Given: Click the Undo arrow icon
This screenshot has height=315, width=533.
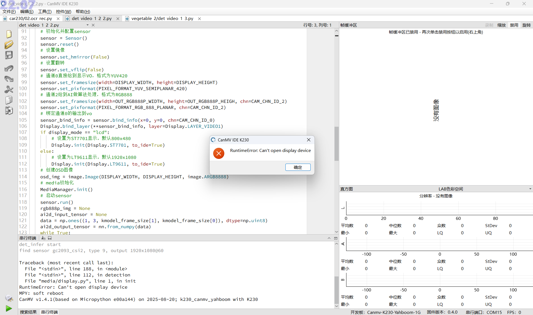Looking at the screenshot, I should pyautogui.click(x=9, y=68).
